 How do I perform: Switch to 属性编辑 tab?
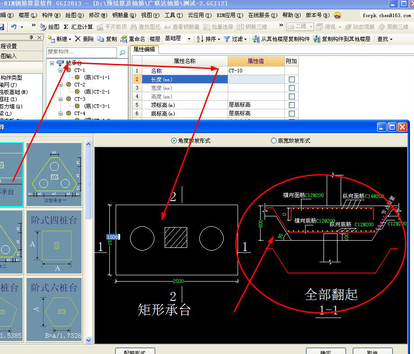[x=144, y=49]
